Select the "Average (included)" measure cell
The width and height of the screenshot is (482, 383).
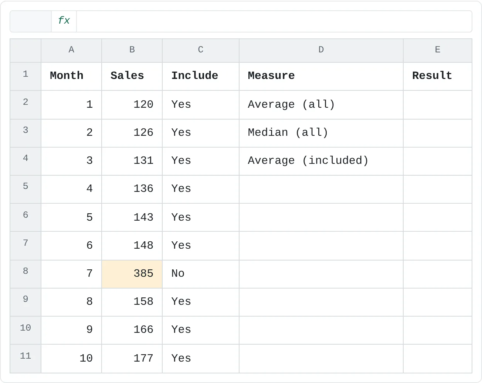(x=321, y=161)
